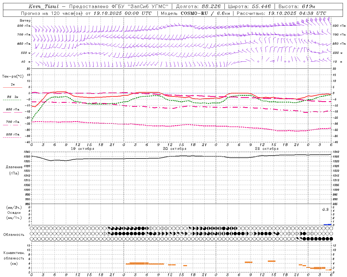Click the blue precipitation bar
The height and width of the screenshot is (277, 347).
327,225
